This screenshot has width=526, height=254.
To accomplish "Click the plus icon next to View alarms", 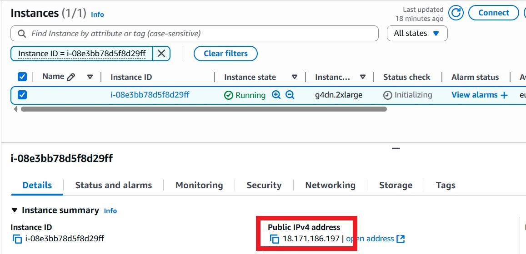I will coord(504,95).
